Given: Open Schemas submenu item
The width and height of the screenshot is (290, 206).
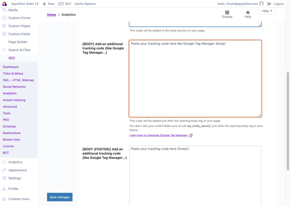Looking at the screenshot, I should click(x=9, y=126).
